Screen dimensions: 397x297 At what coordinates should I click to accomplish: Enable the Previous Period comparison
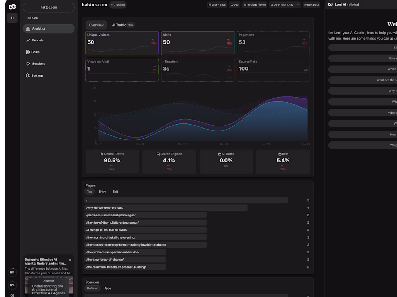click(255, 5)
